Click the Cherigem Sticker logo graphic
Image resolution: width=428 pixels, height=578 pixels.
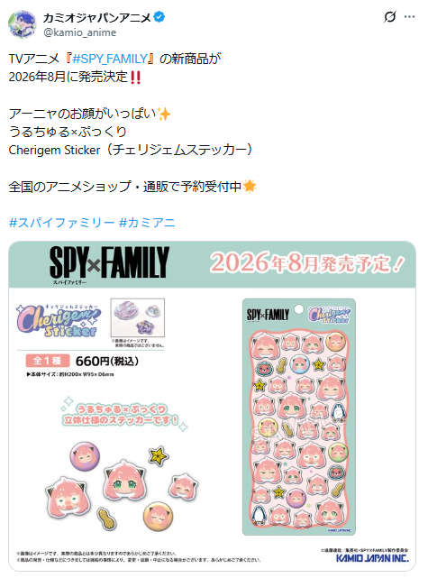click(x=59, y=320)
